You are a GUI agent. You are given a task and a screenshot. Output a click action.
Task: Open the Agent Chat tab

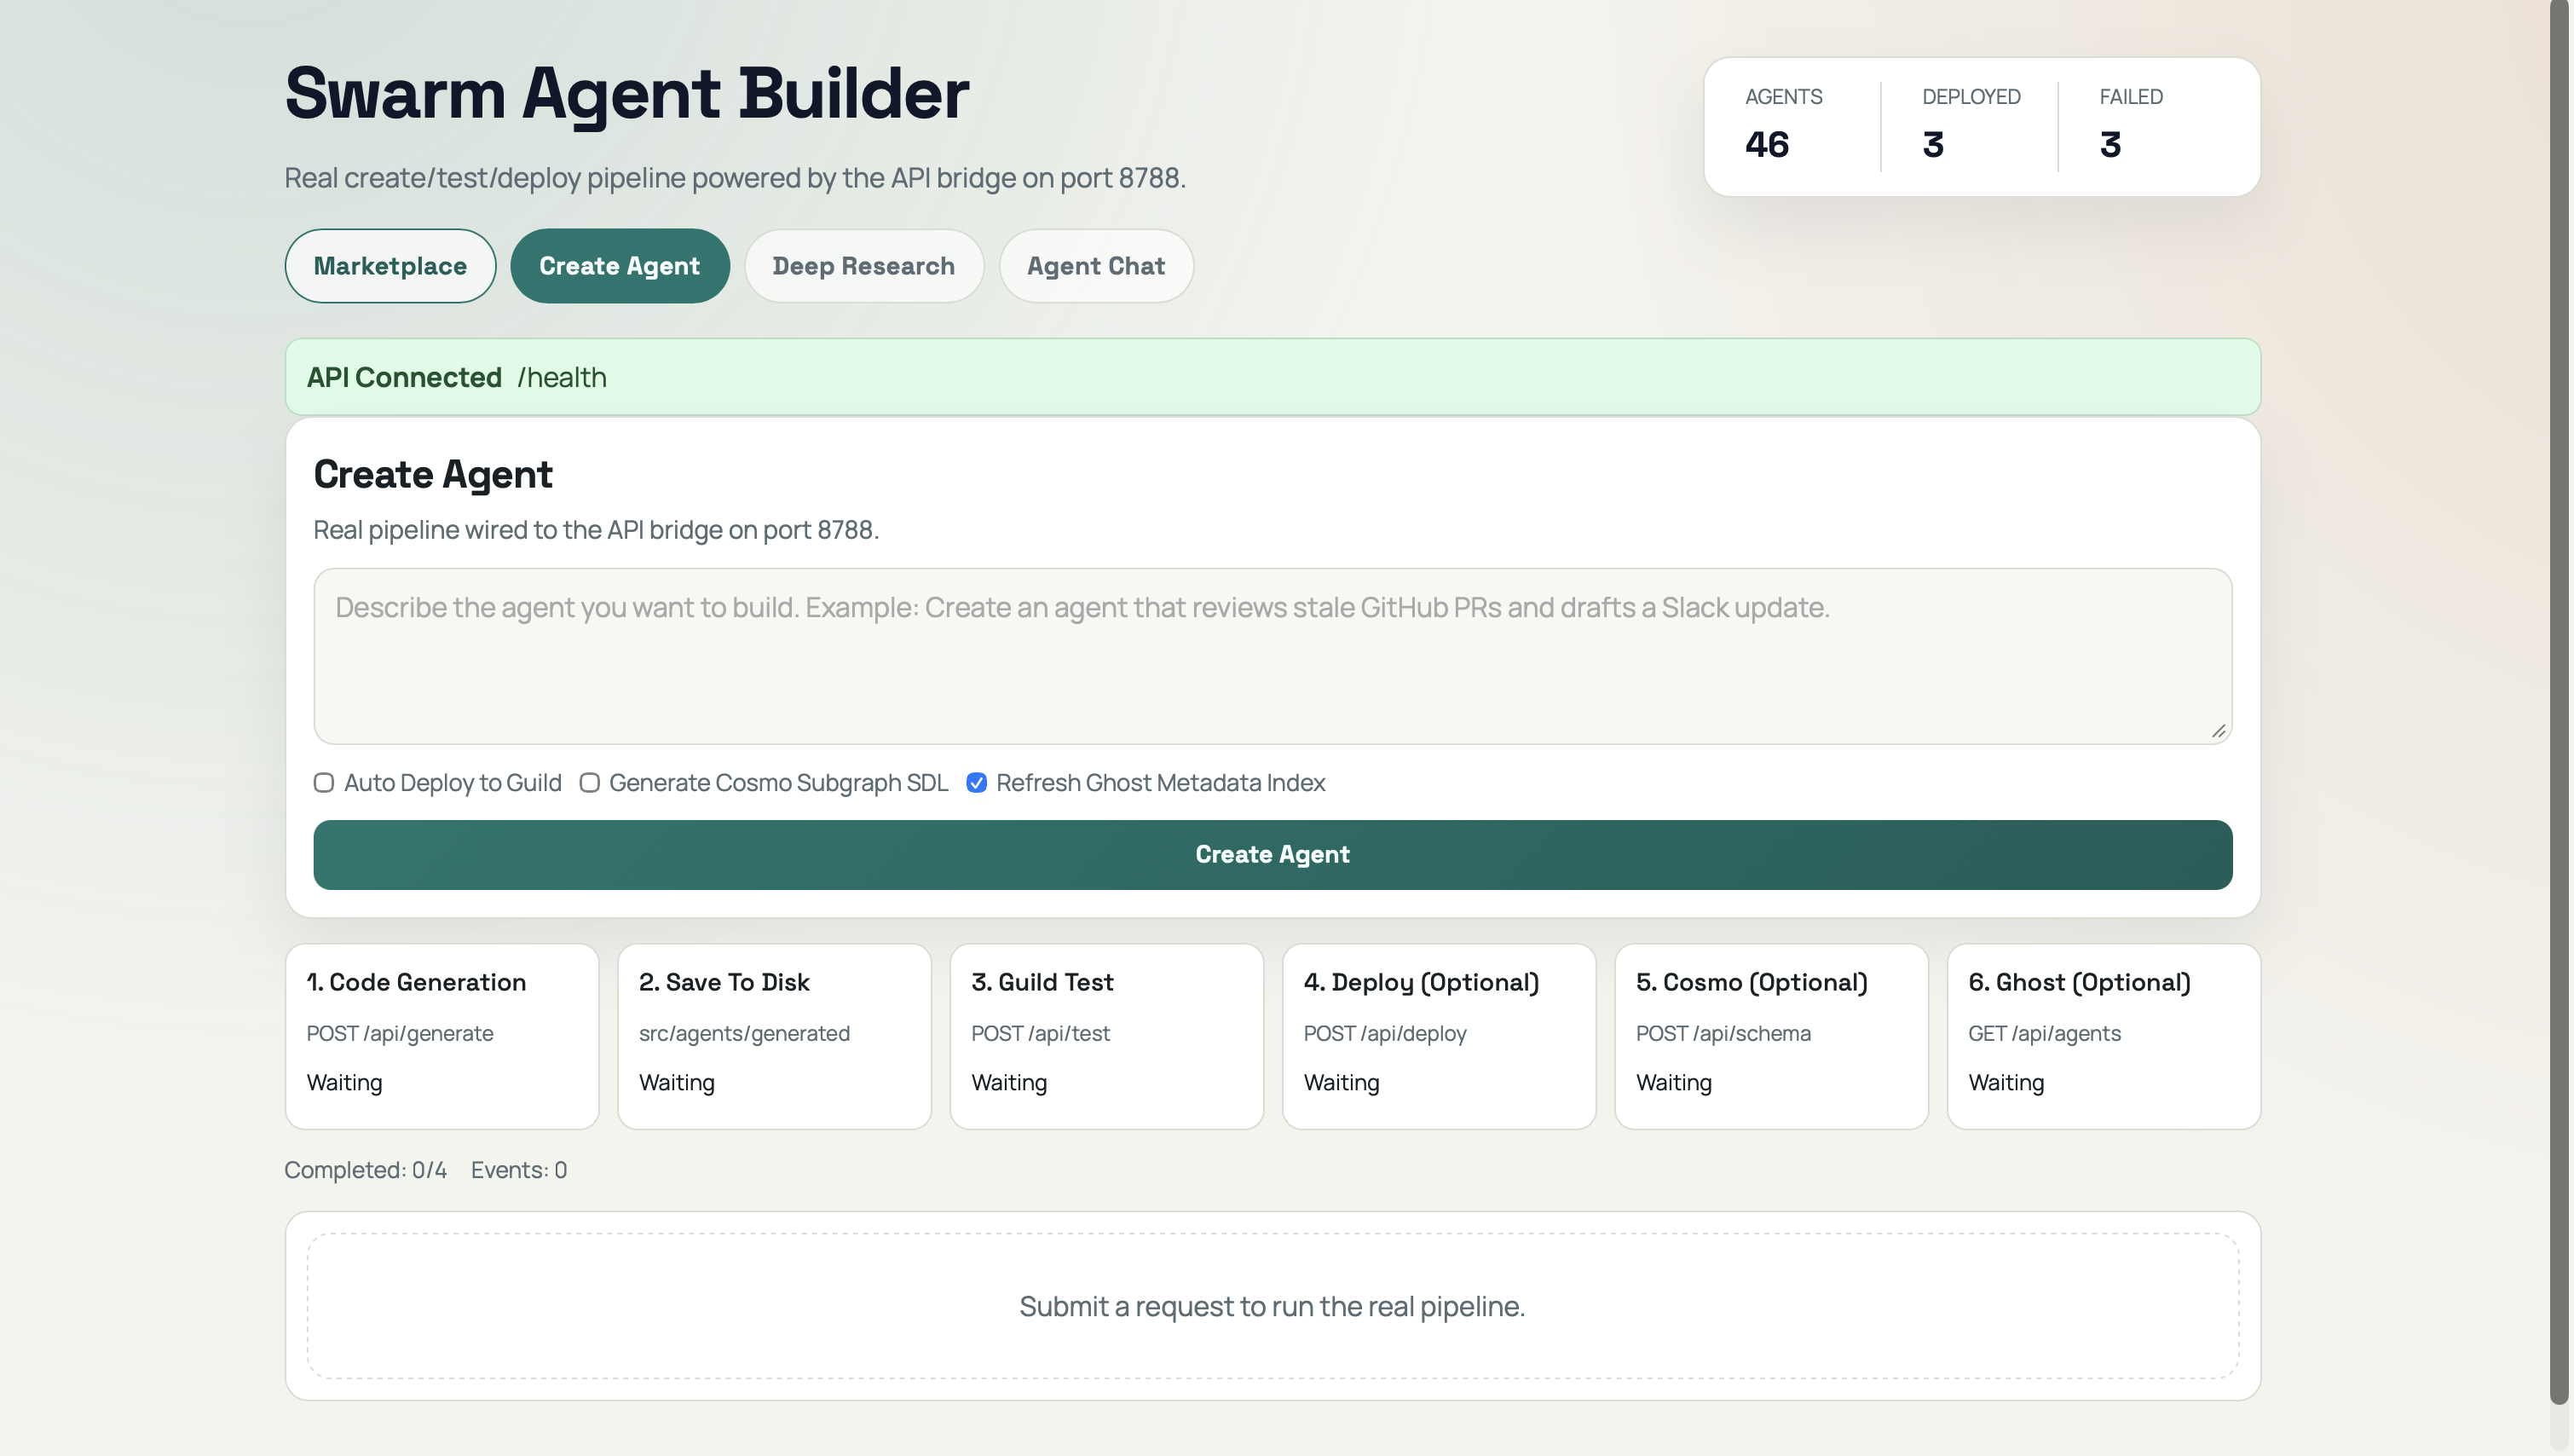point(1095,266)
